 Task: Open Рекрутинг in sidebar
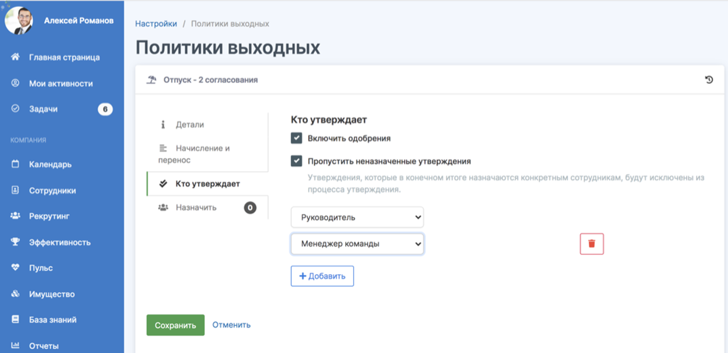pos(49,216)
